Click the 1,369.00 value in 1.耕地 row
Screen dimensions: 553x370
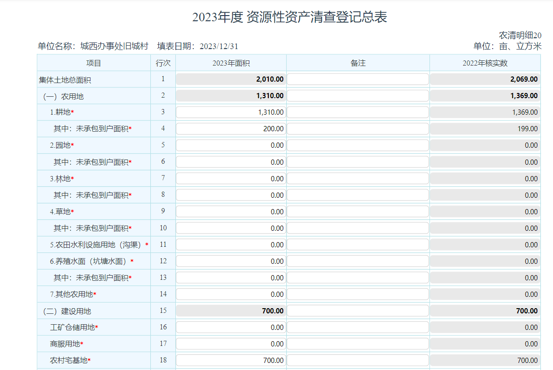tap(485, 112)
